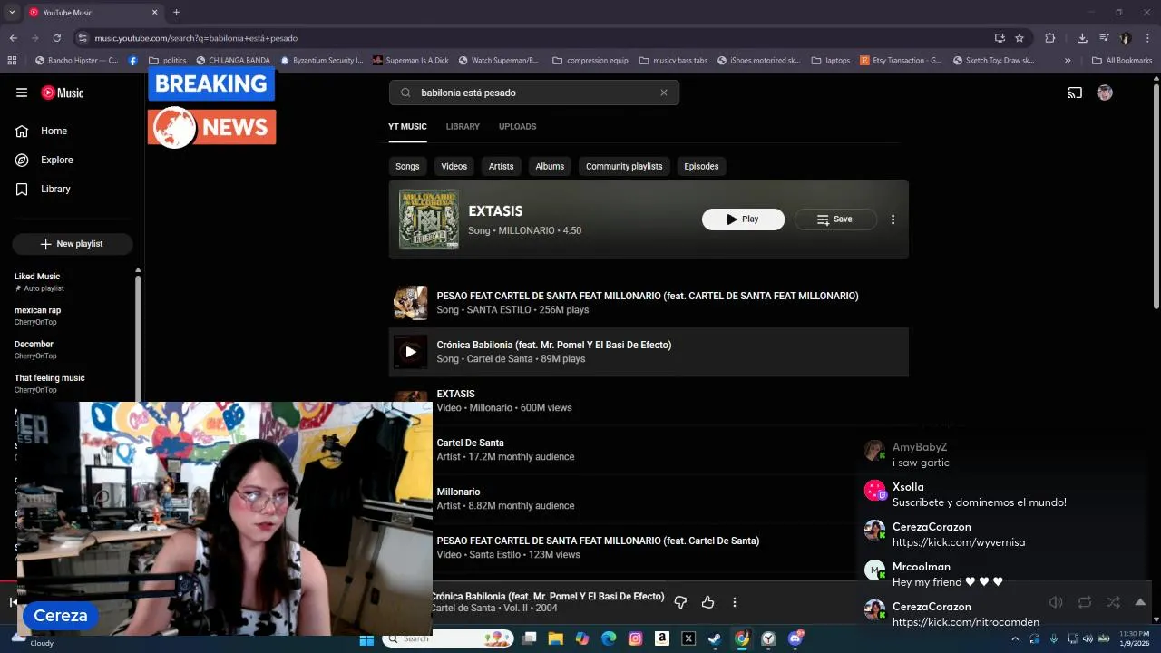Play Crónica Babilonia from results row
1161x653 pixels.
(x=411, y=352)
